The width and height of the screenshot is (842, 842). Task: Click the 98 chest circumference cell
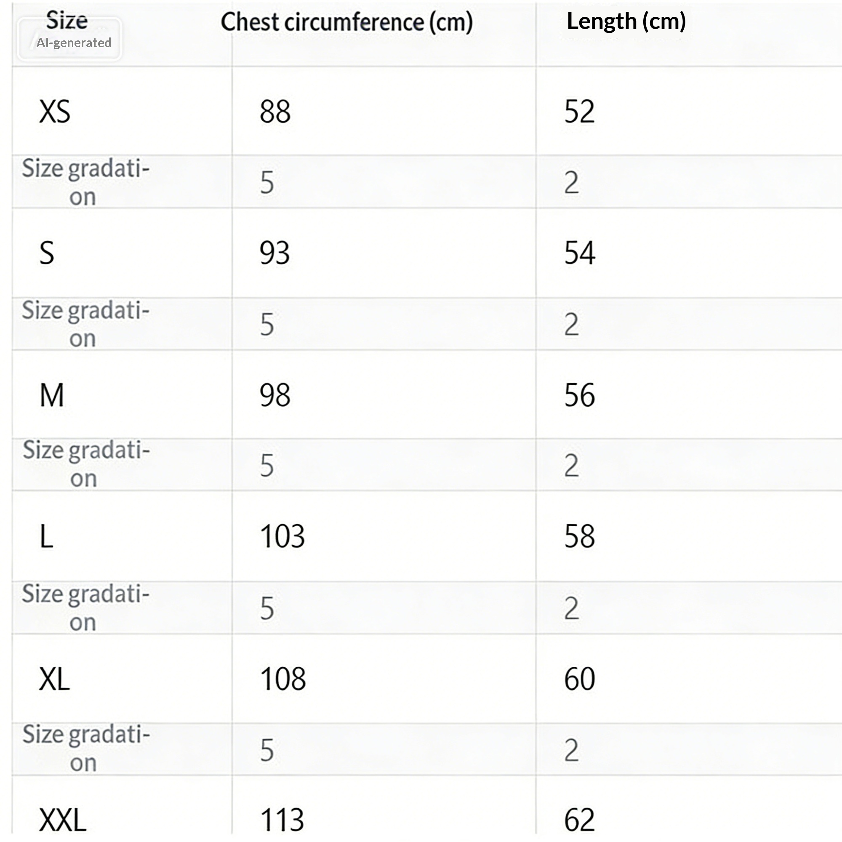click(x=275, y=395)
